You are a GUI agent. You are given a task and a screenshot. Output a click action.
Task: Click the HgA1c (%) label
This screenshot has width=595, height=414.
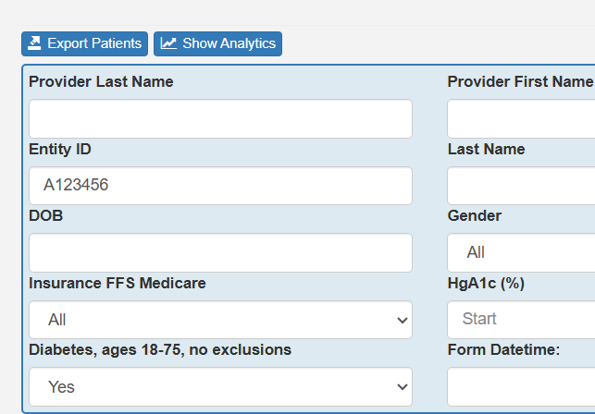(486, 283)
